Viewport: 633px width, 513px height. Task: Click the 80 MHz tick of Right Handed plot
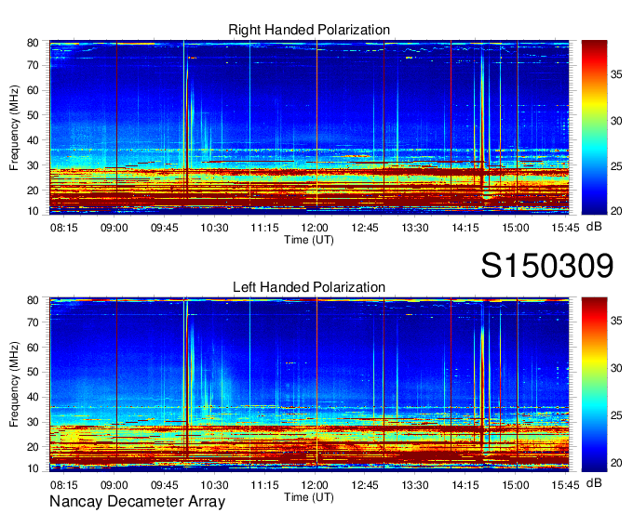click(33, 43)
